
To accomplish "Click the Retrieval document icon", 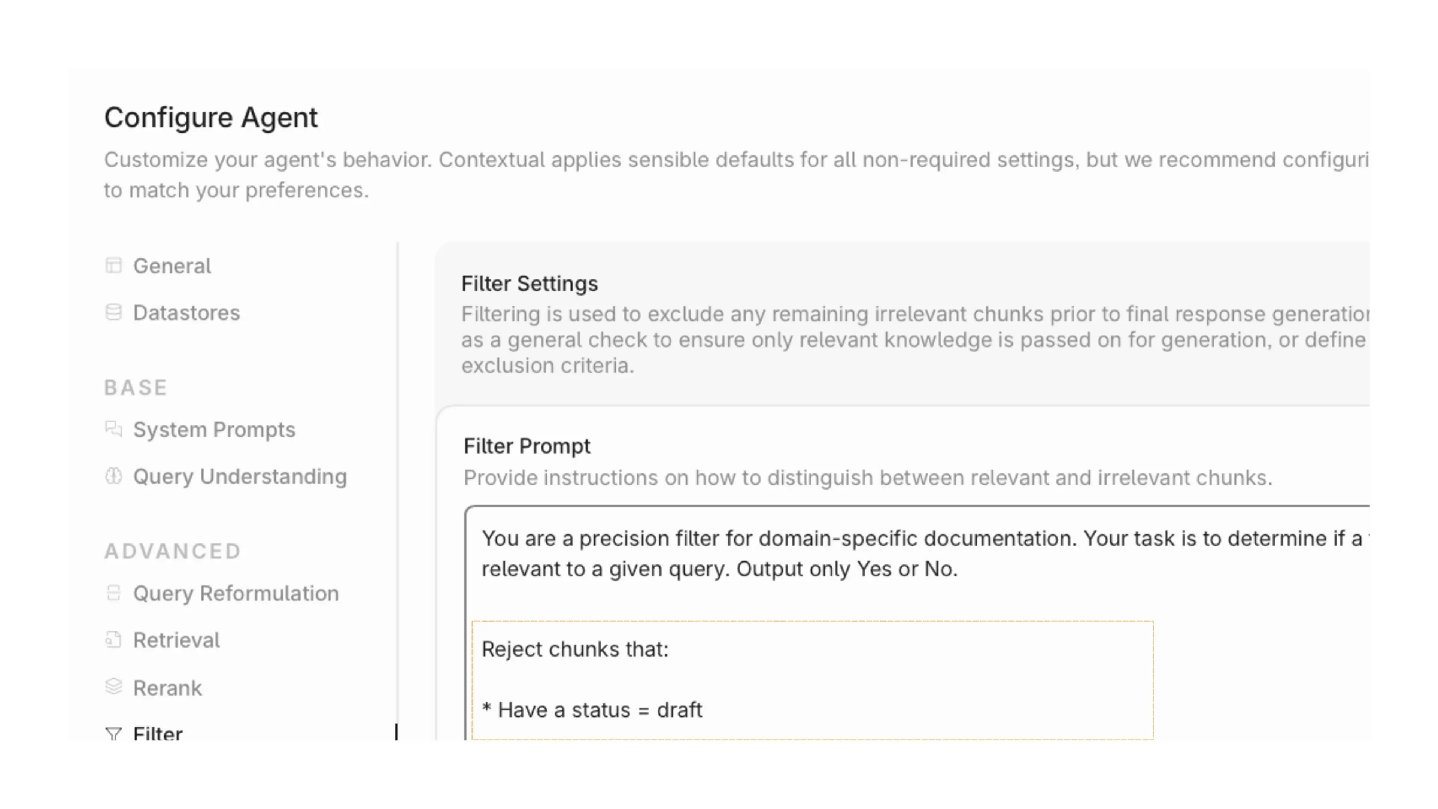I will pos(113,640).
